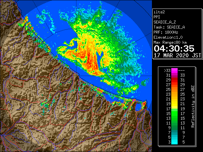
Task: Click the 'Elevation:1.0' text
Action: 168,37
